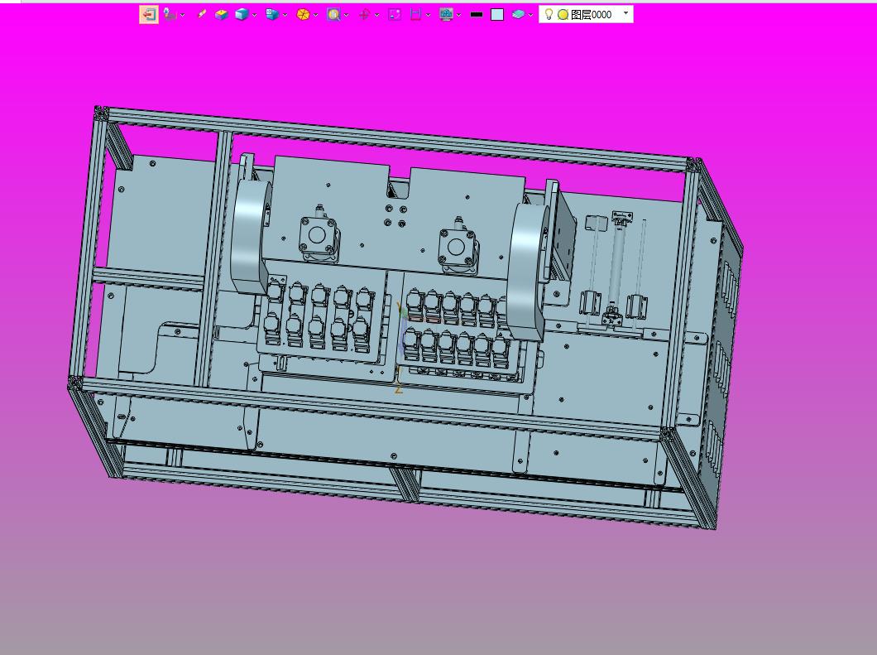
Task: Select the measure distance tool icon
Action: pos(415,15)
